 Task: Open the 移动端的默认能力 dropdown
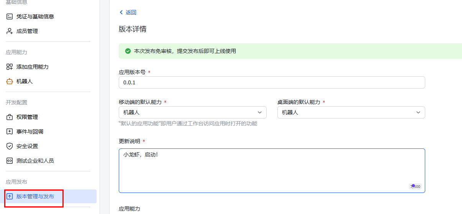[x=193, y=112]
